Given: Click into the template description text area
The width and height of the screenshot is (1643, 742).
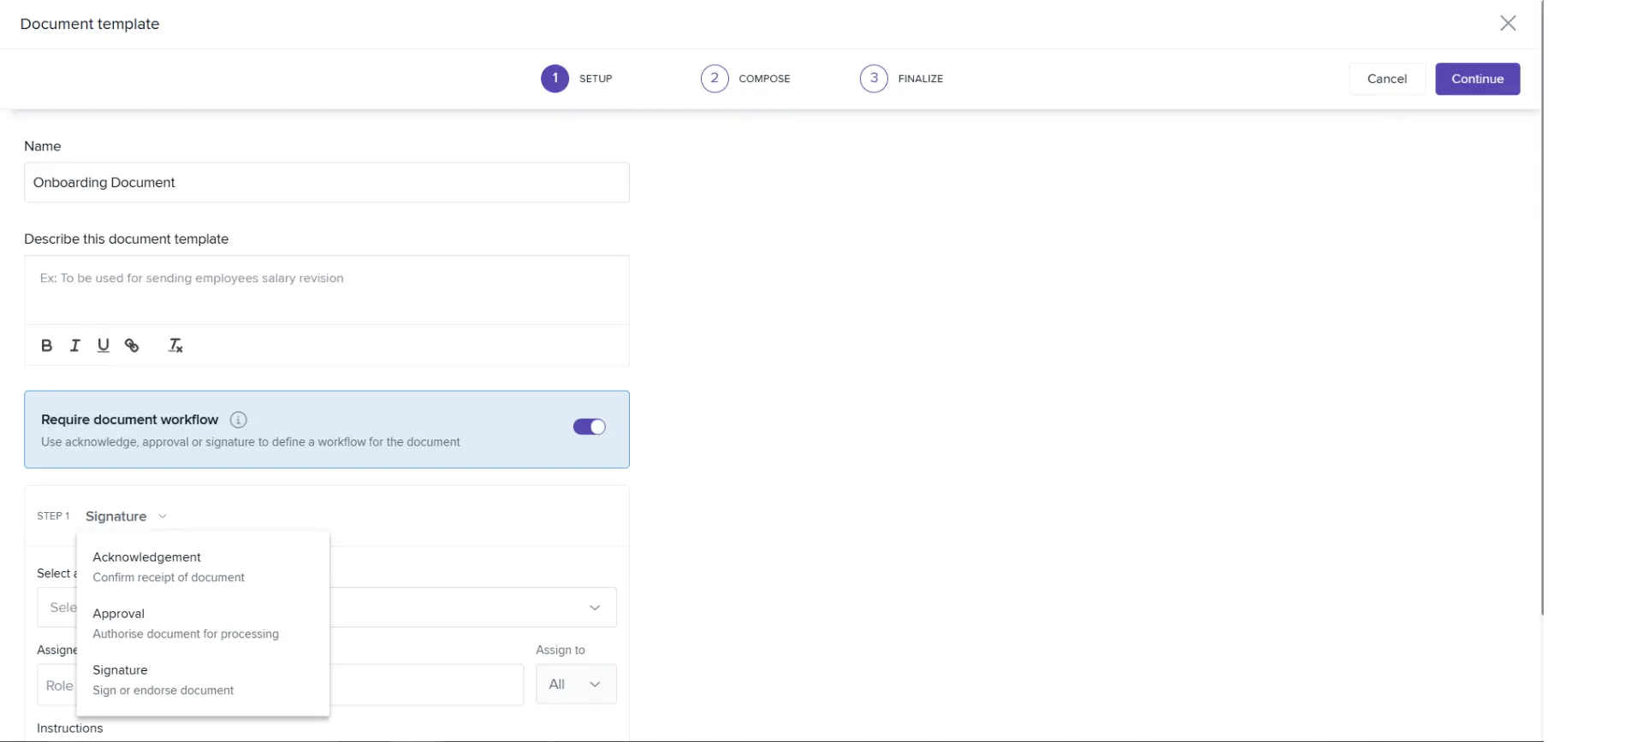Looking at the screenshot, I should point(326,289).
